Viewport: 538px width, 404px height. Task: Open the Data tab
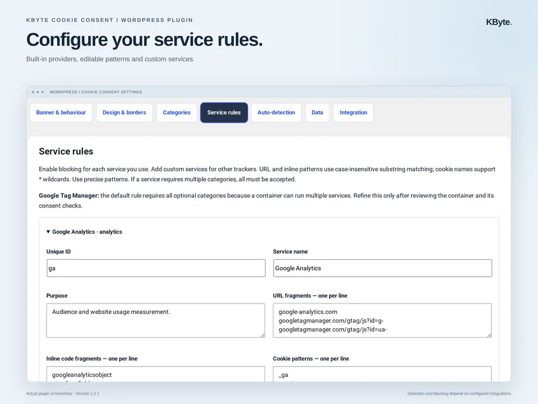click(317, 112)
